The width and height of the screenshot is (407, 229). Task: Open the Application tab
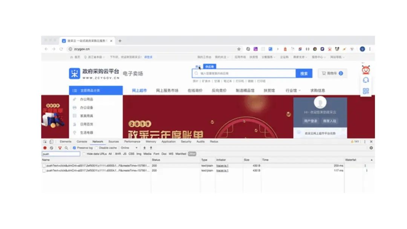pos(168,142)
